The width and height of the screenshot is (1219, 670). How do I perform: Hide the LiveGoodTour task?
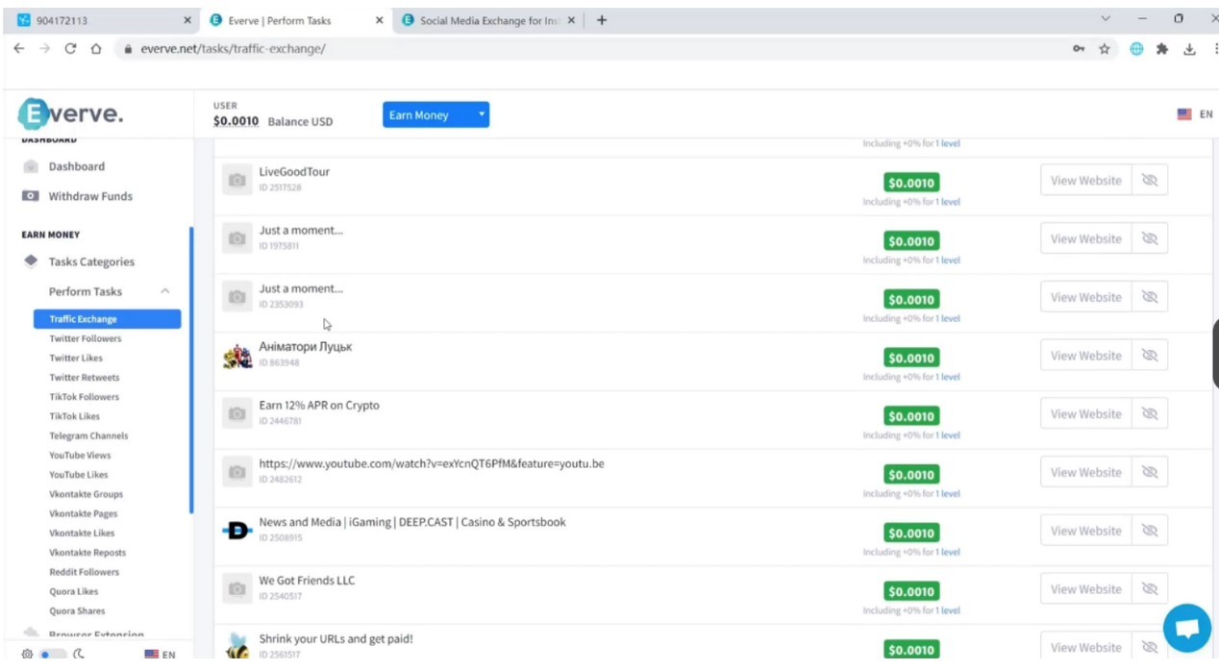click(x=1149, y=181)
